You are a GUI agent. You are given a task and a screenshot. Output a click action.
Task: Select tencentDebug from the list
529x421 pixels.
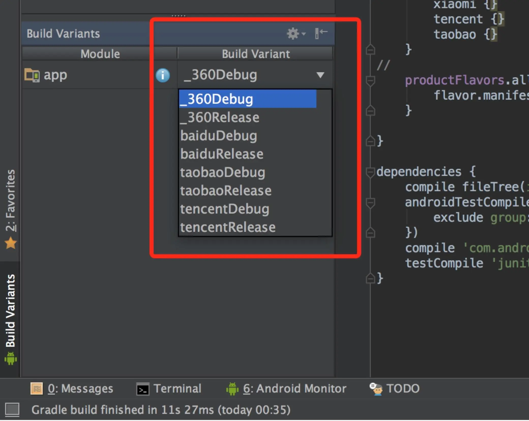pos(225,209)
